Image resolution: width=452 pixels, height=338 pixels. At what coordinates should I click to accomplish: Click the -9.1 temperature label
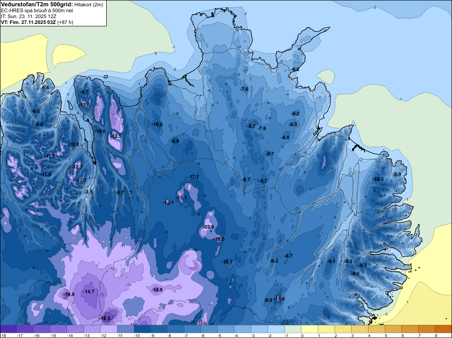pos(331,261)
